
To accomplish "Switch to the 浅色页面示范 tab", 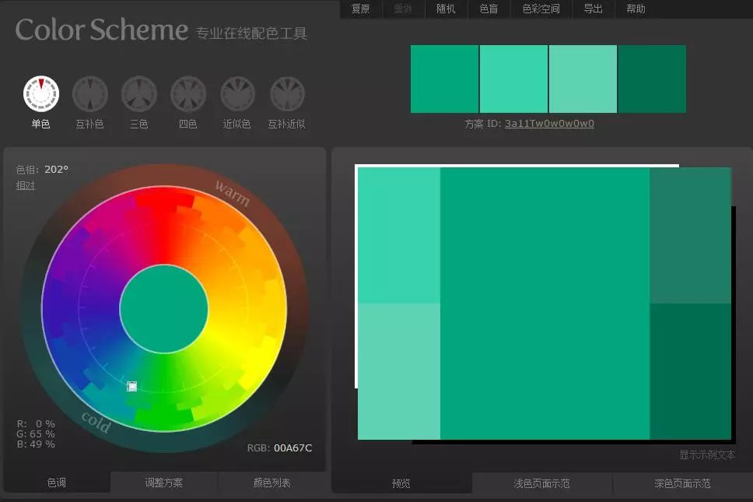I will (541, 483).
